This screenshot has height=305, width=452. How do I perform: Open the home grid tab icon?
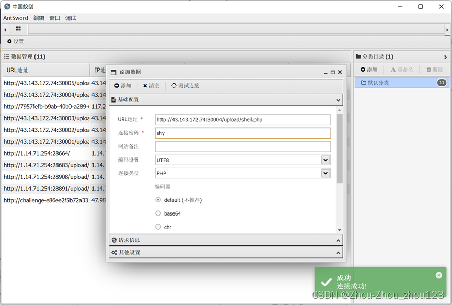pos(18,29)
